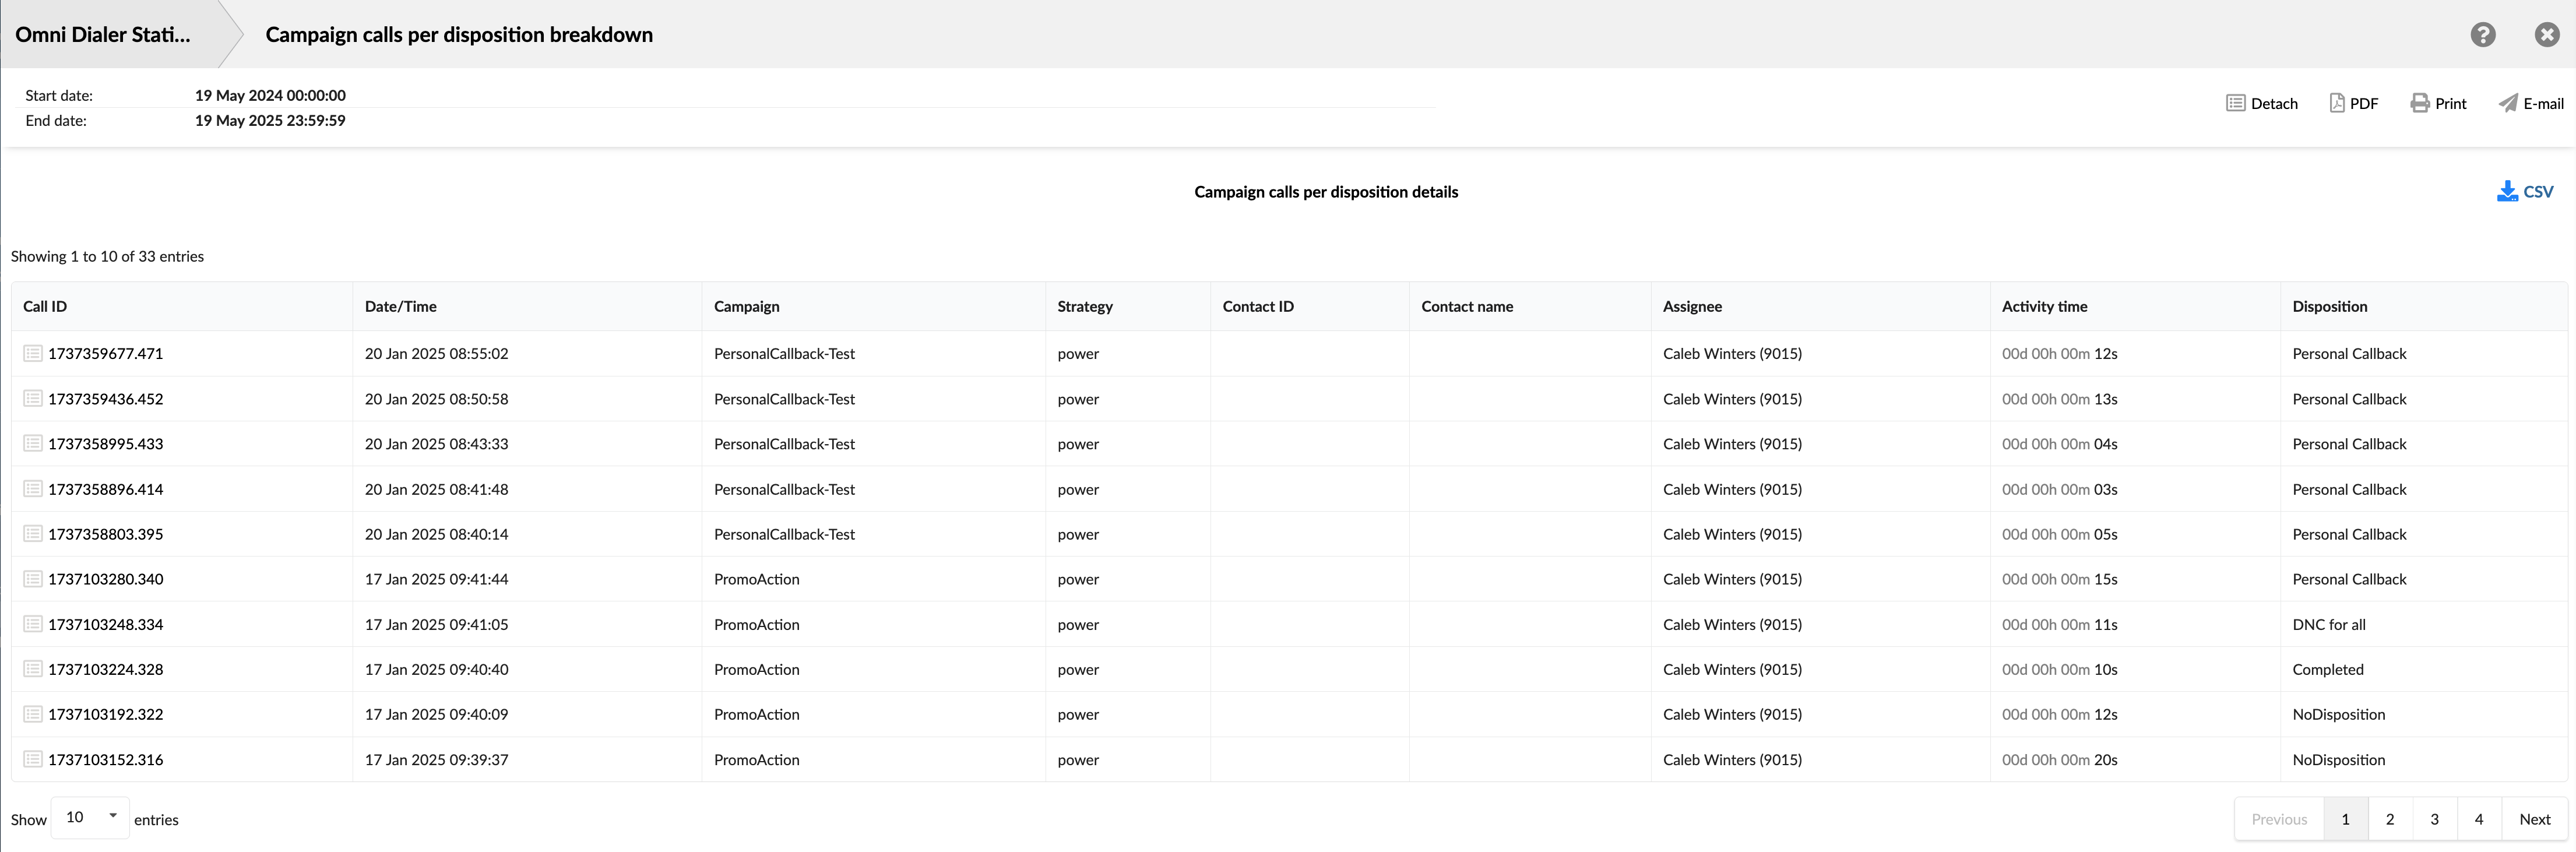Open page 3 of the results
2576x852 pixels.
[2434, 818]
